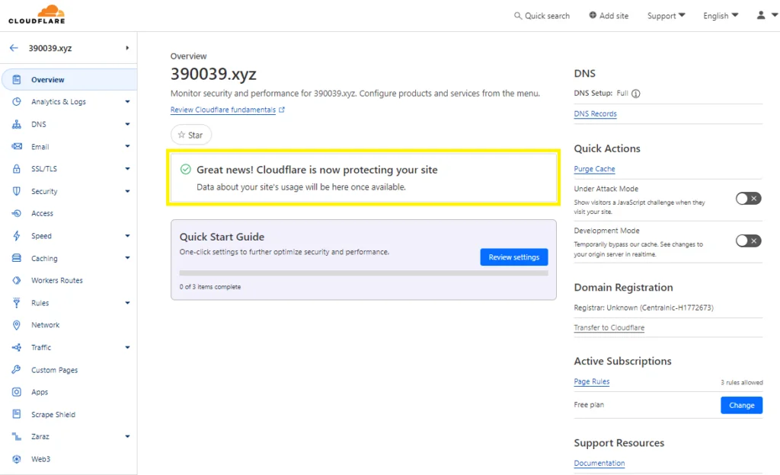This screenshot has height=475, width=780.
Task: Click the Traffic routing icon
Action: 17,347
